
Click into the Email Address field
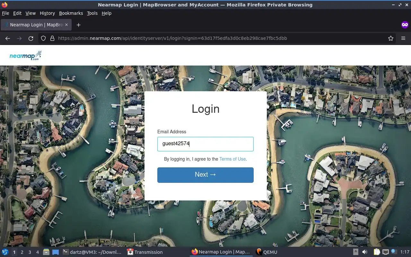click(205, 144)
